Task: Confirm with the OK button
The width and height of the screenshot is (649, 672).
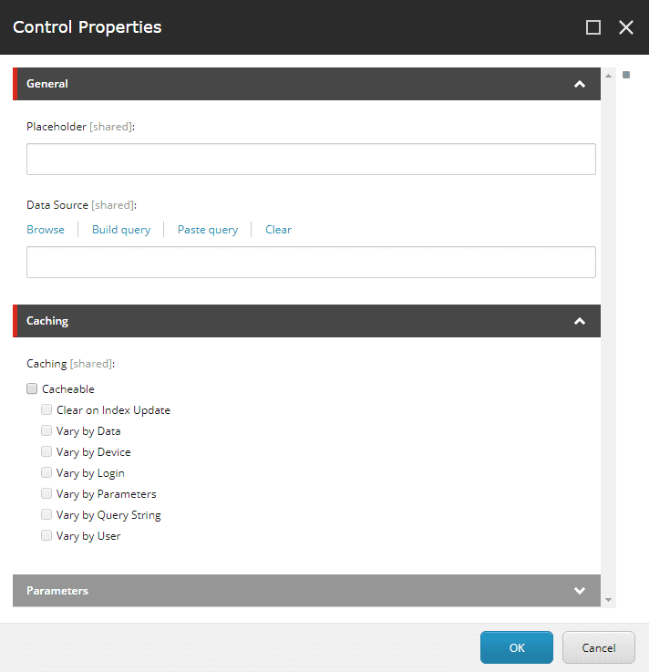Action: [x=517, y=647]
